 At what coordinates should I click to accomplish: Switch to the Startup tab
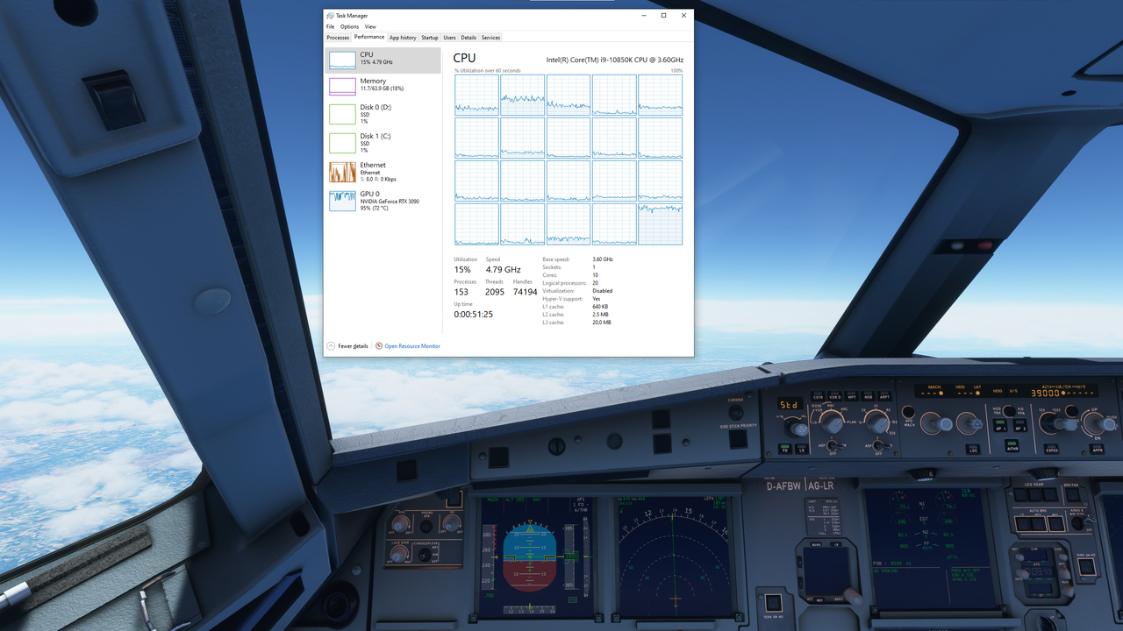point(430,38)
